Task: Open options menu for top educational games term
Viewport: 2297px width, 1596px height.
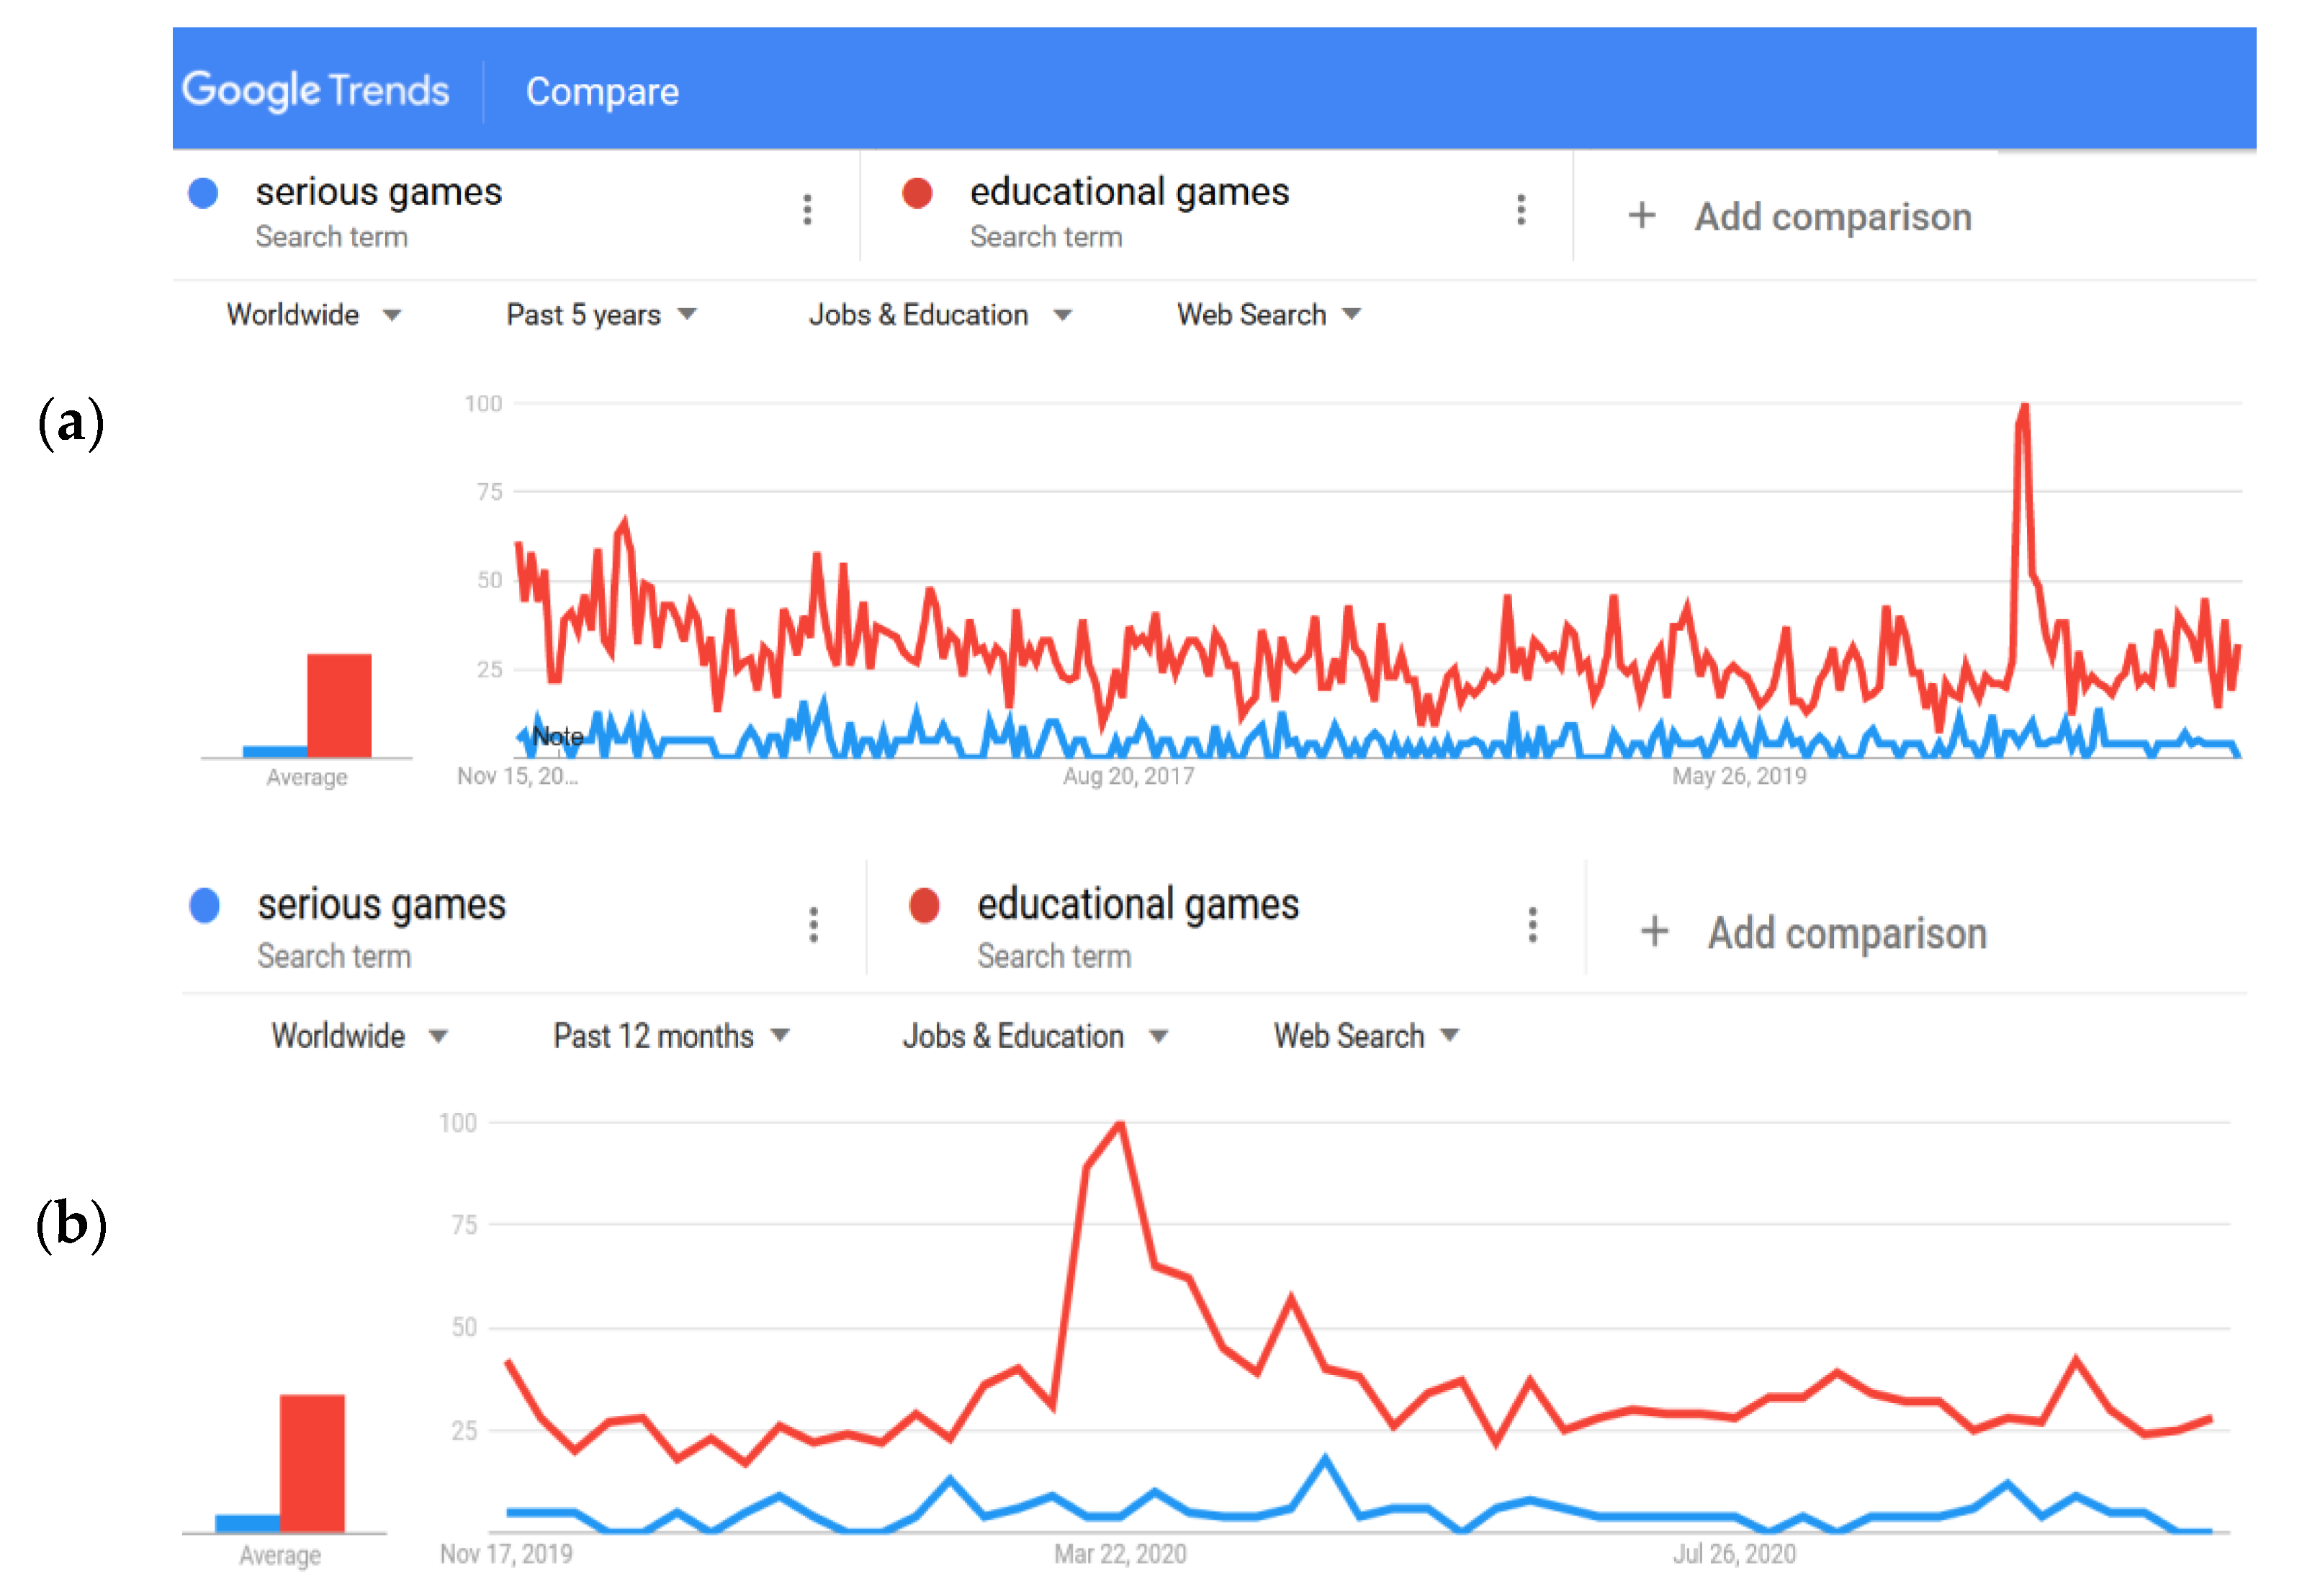Action: pos(1521,210)
